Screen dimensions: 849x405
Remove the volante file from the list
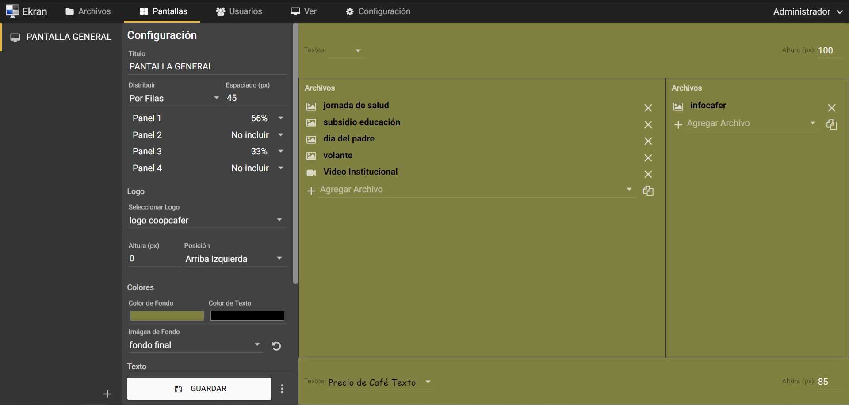coord(648,158)
